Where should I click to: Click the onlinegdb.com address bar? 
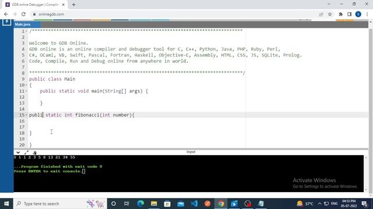(x=174, y=14)
